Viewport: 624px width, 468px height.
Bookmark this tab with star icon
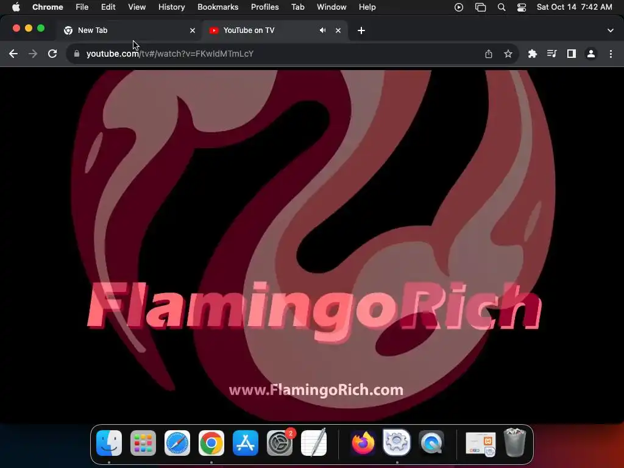point(508,54)
